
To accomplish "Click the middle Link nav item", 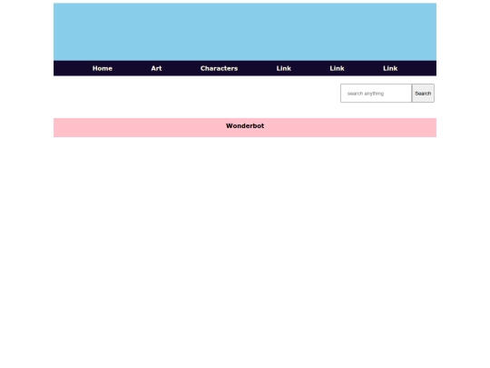I will click(337, 68).
